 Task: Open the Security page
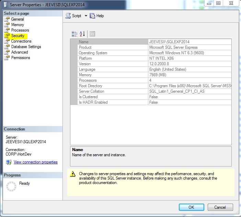[18, 36]
